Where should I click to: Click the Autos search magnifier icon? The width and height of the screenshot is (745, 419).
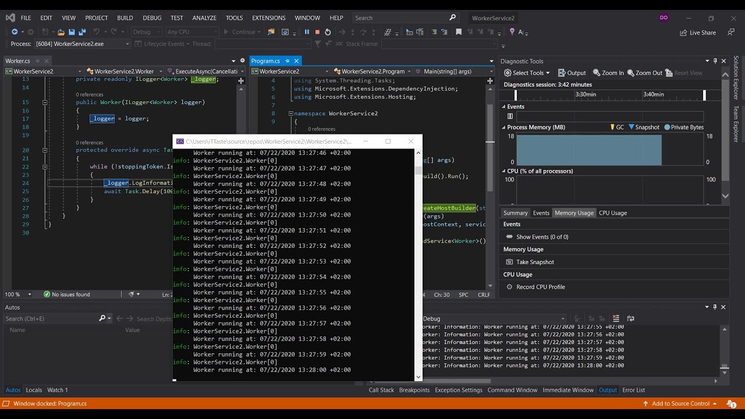point(102,318)
